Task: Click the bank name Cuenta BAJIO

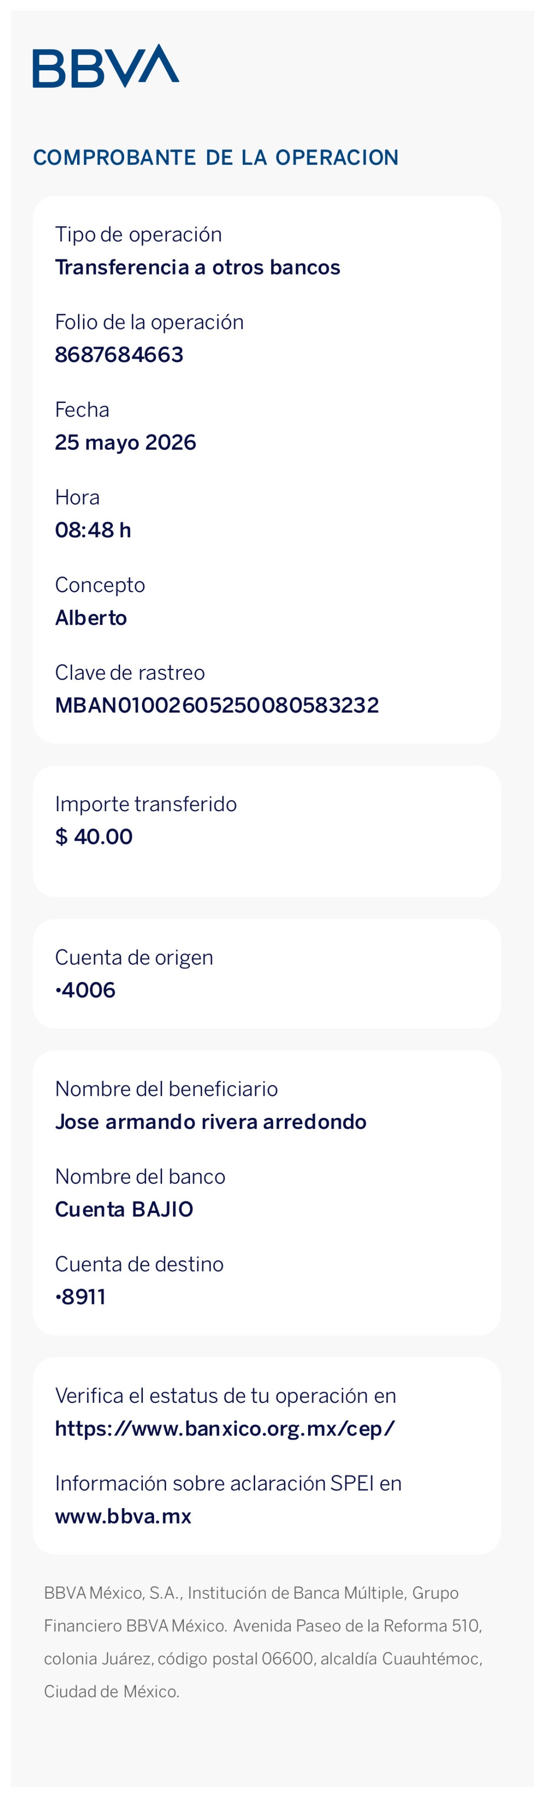Action: [124, 1209]
